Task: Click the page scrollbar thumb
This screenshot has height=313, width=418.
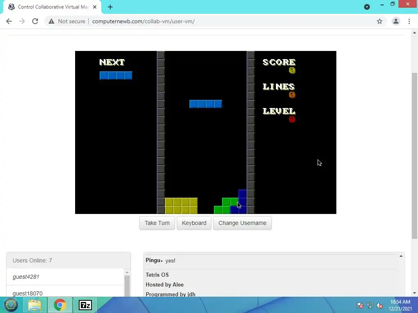Action: point(414,156)
